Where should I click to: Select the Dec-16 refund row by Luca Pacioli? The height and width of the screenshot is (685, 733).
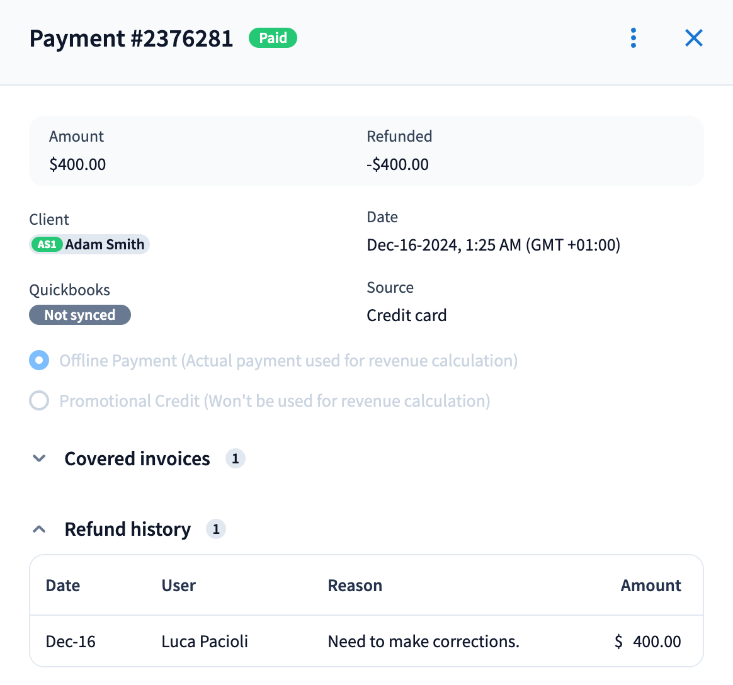point(366,641)
